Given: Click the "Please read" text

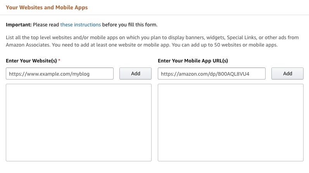Looking at the screenshot, I should pos(46,25).
